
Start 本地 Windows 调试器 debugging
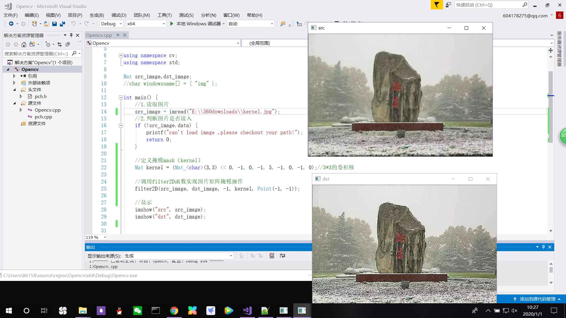[x=196, y=24]
